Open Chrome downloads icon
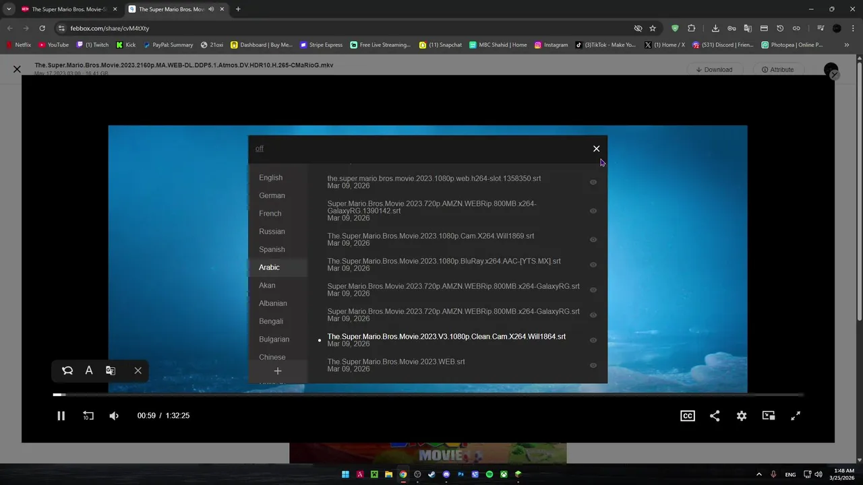Image resolution: width=863 pixels, height=485 pixels. click(x=715, y=28)
